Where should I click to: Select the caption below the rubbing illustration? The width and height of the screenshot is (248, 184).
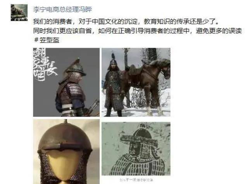[x=136, y=180]
